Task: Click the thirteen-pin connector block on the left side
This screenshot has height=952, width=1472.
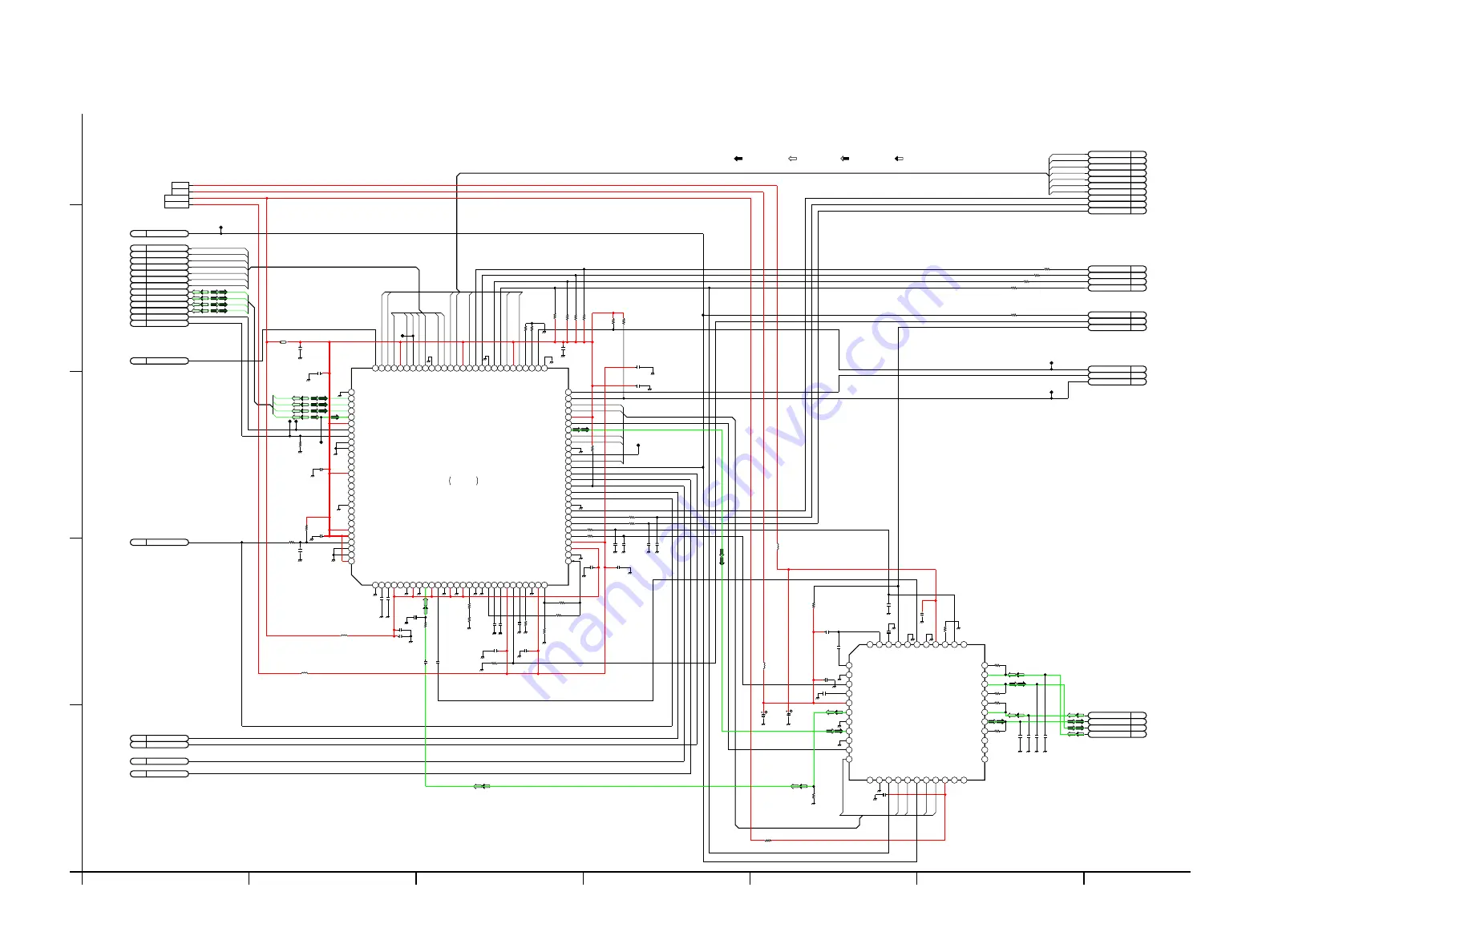Action: pos(160,286)
